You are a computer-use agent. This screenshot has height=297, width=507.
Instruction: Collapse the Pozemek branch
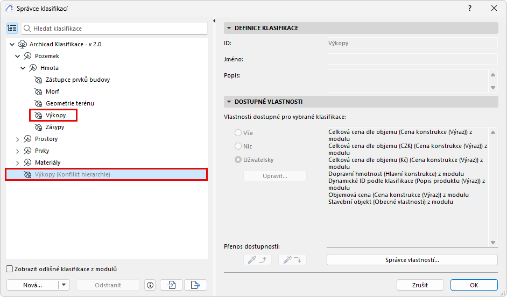(x=18, y=56)
